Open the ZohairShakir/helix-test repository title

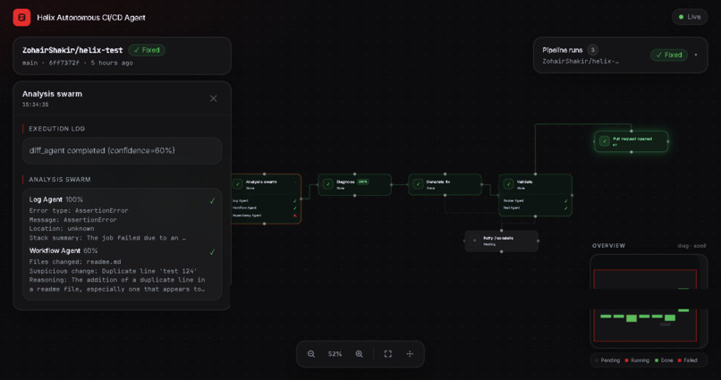click(x=72, y=50)
